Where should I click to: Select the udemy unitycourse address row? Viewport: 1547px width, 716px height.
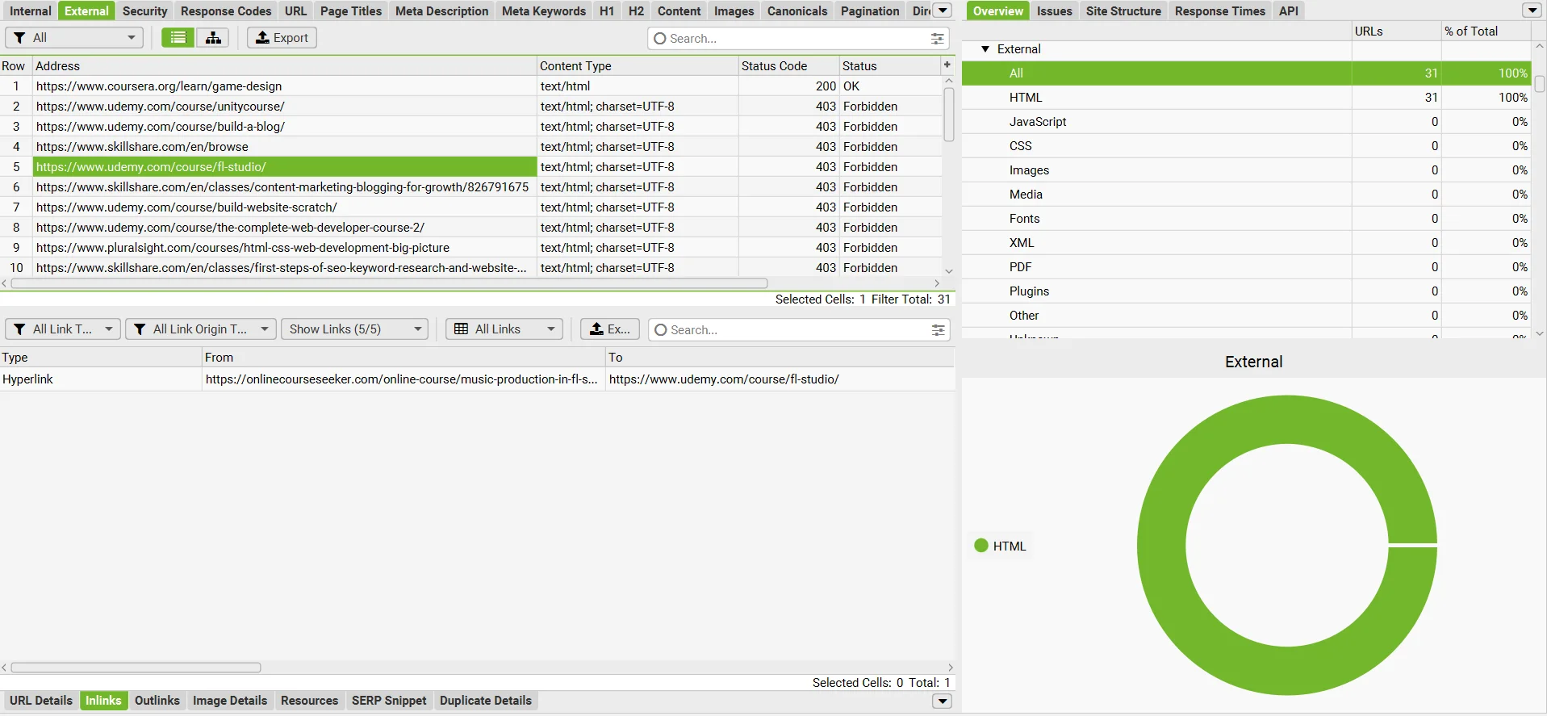(x=285, y=107)
